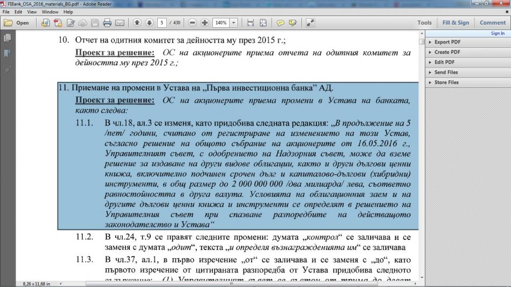
Task: Click the vertical scrollbar thumb
Action: click(421, 42)
